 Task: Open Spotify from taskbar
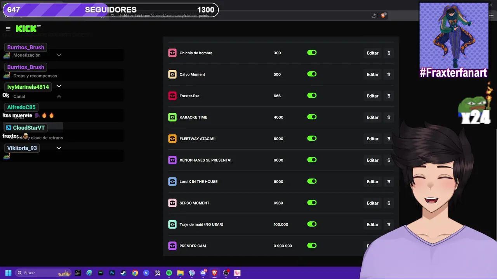pos(169,273)
